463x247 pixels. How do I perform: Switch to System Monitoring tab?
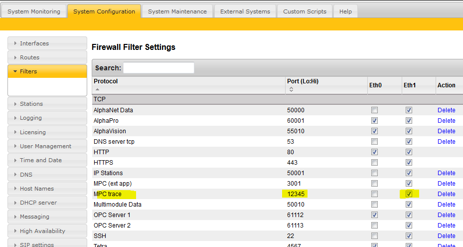point(34,11)
